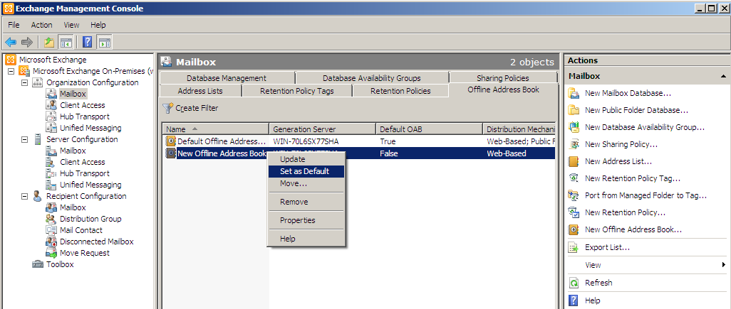The image size is (731, 309).
Task: Click Export List... action
Action: pos(608,248)
